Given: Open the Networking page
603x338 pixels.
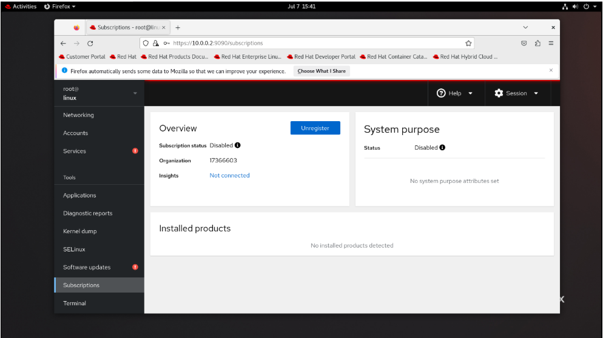Looking at the screenshot, I should [78, 115].
